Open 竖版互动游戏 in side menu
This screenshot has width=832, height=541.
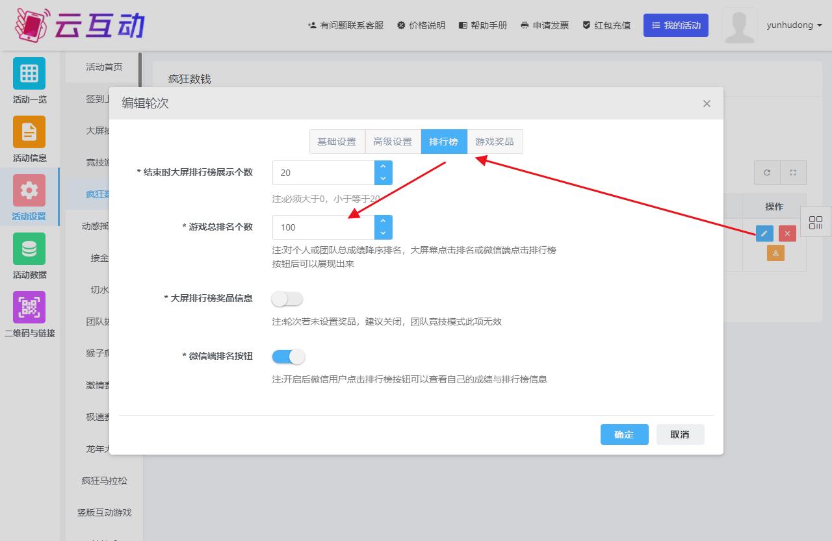(x=104, y=512)
